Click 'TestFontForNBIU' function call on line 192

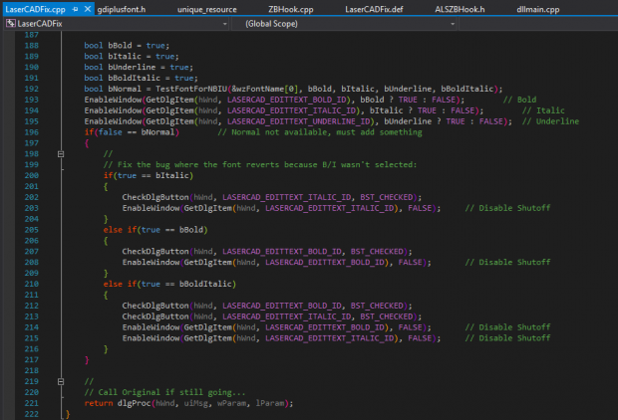(191, 89)
